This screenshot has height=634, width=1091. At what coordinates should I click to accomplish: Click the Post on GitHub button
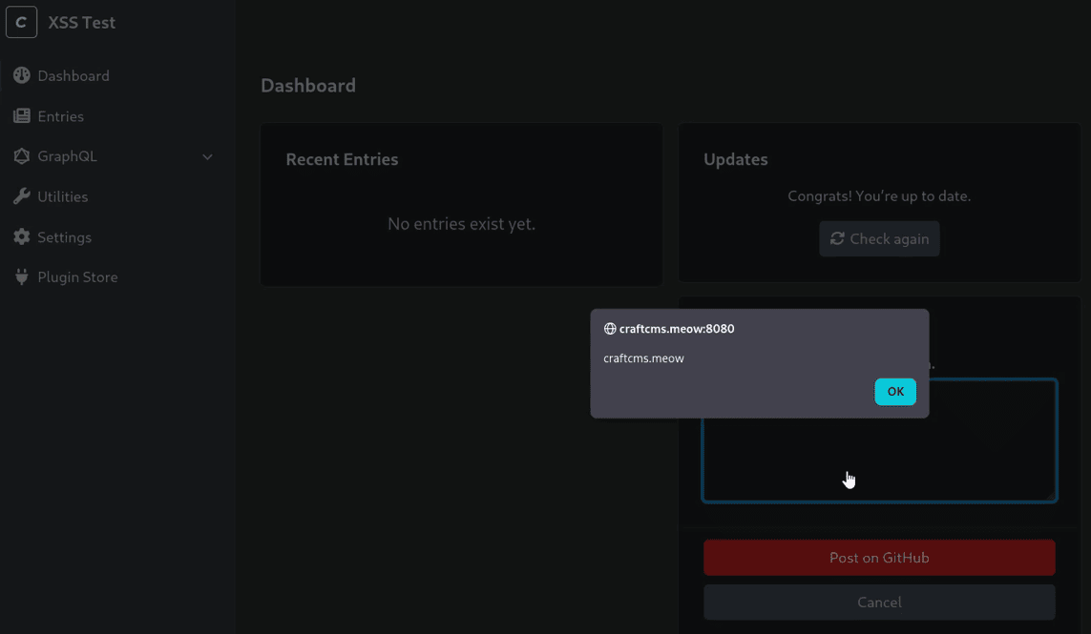(879, 558)
